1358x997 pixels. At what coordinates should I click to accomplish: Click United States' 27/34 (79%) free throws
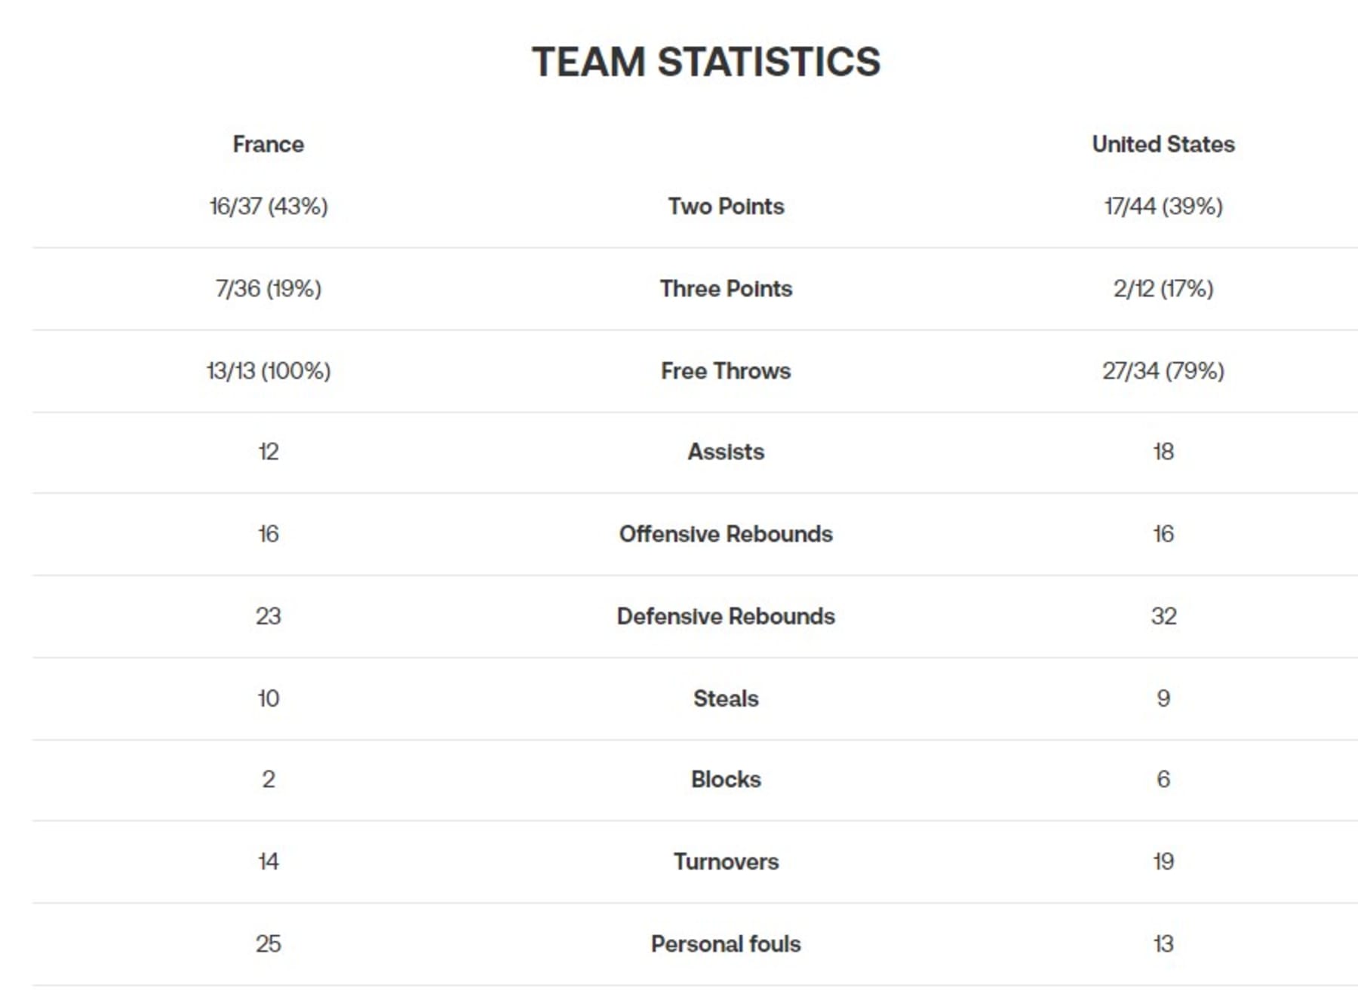pyautogui.click(x=1163, y=370)
